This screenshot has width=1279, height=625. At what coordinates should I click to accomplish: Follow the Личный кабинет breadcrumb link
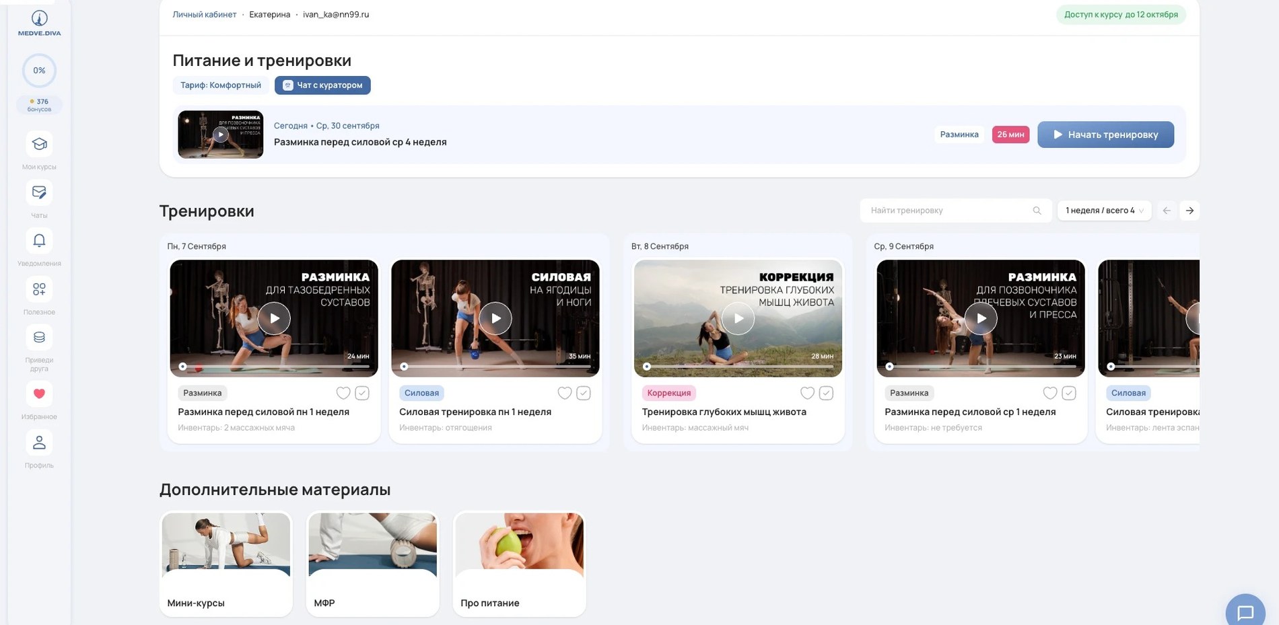pos(204,14)
